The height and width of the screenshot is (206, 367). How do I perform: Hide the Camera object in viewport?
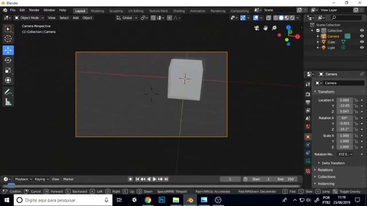[x=362, y=36]
